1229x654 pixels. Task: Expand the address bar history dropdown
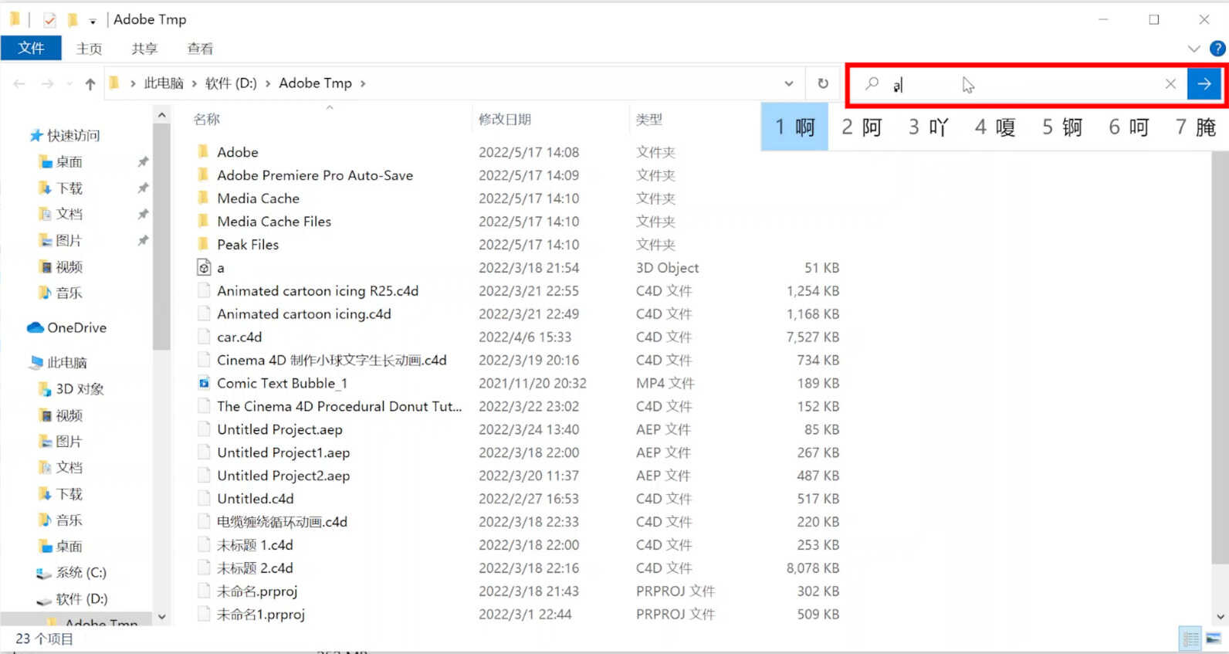788,83
